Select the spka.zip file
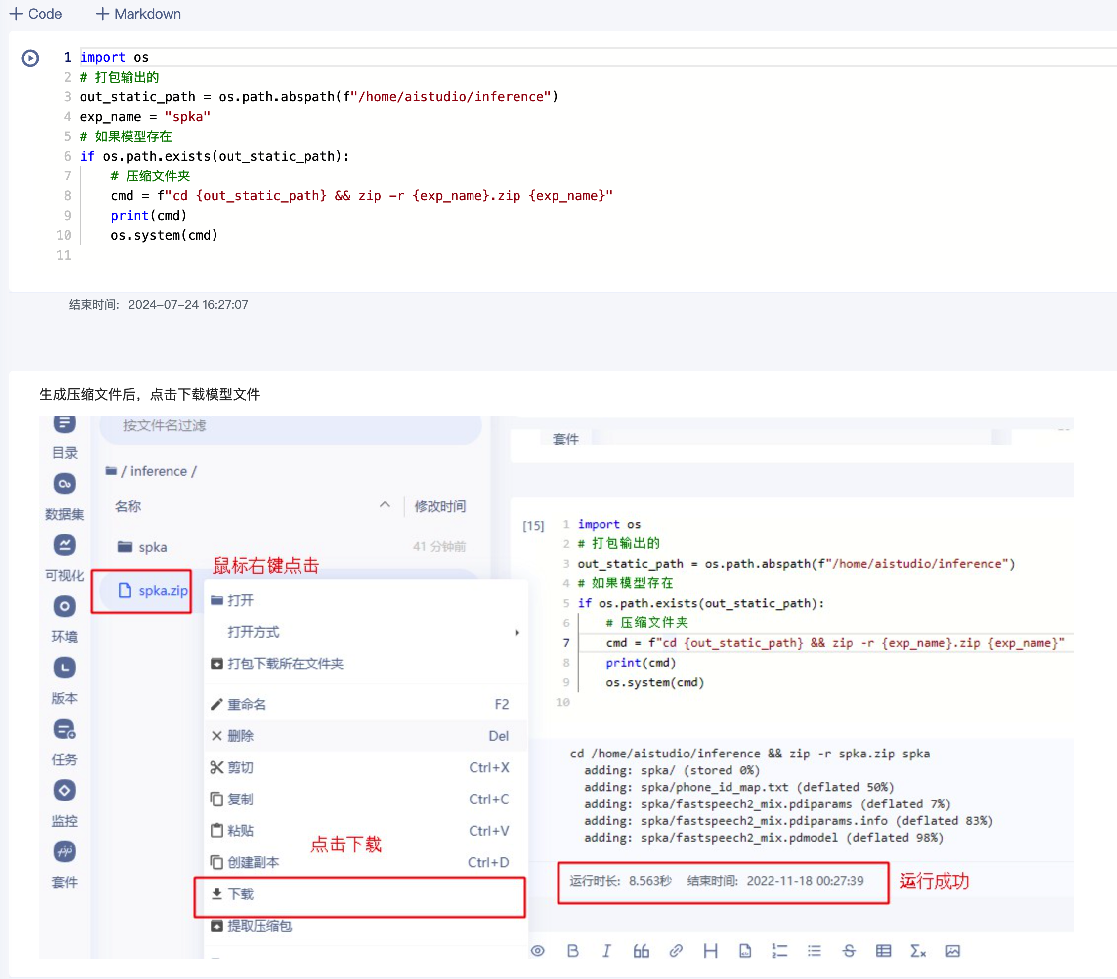The image size is (1117, 979). tap(162, 590)
